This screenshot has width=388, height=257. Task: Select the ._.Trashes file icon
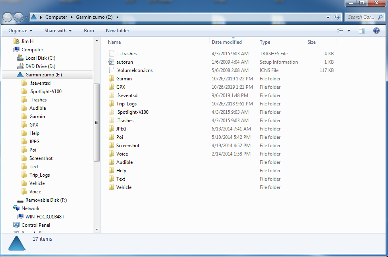112,54
